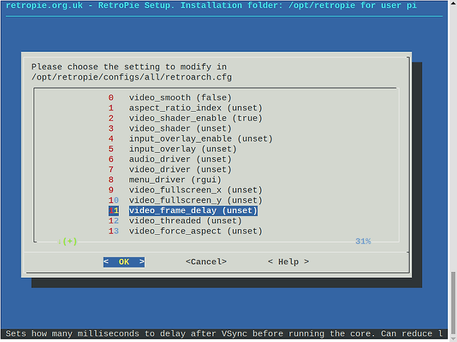
Task: Click the Cancel button
Action: pyautogui.click(x=206, y=262)
